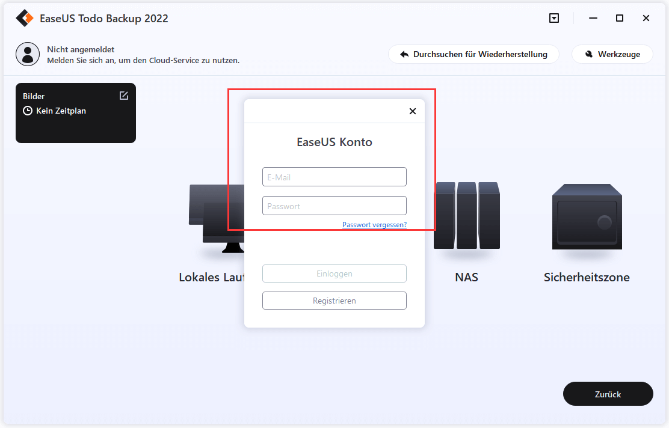Click the Kein Zeitplan clock icon
Viewport: 669px width, 428px height.
click(x=28, y=111)
